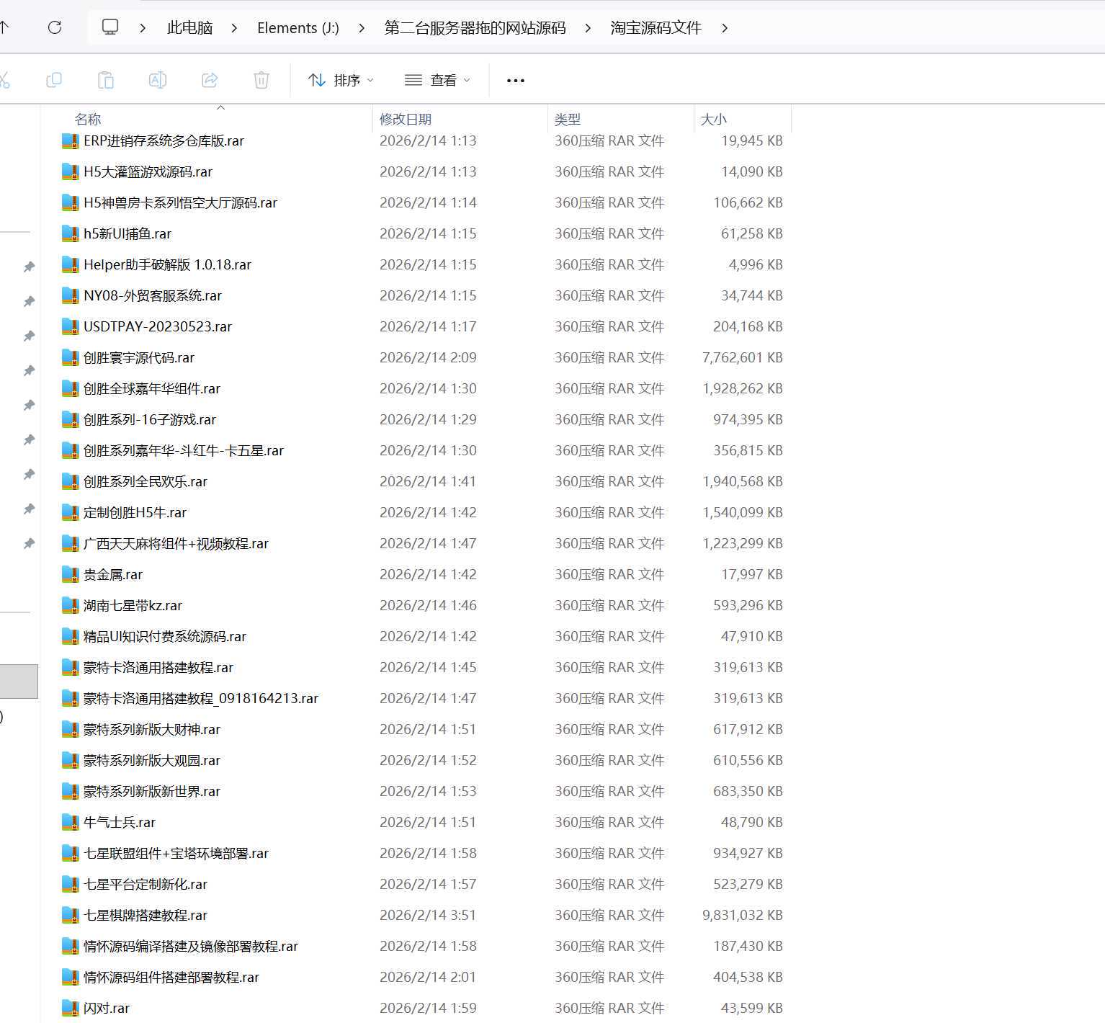Click the RAR icon of 牛气士兵.rar
Image resolution: width=1105 pixels, height=1023 pixels.
click(70, 822)
